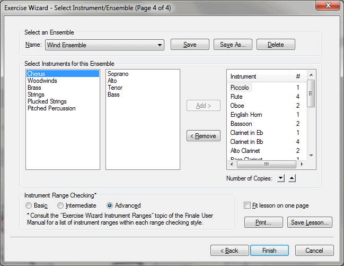344x266 pixels.
Task: Select Alto Clarinet row
Action: pyautogui.click(x=267, y=151)
